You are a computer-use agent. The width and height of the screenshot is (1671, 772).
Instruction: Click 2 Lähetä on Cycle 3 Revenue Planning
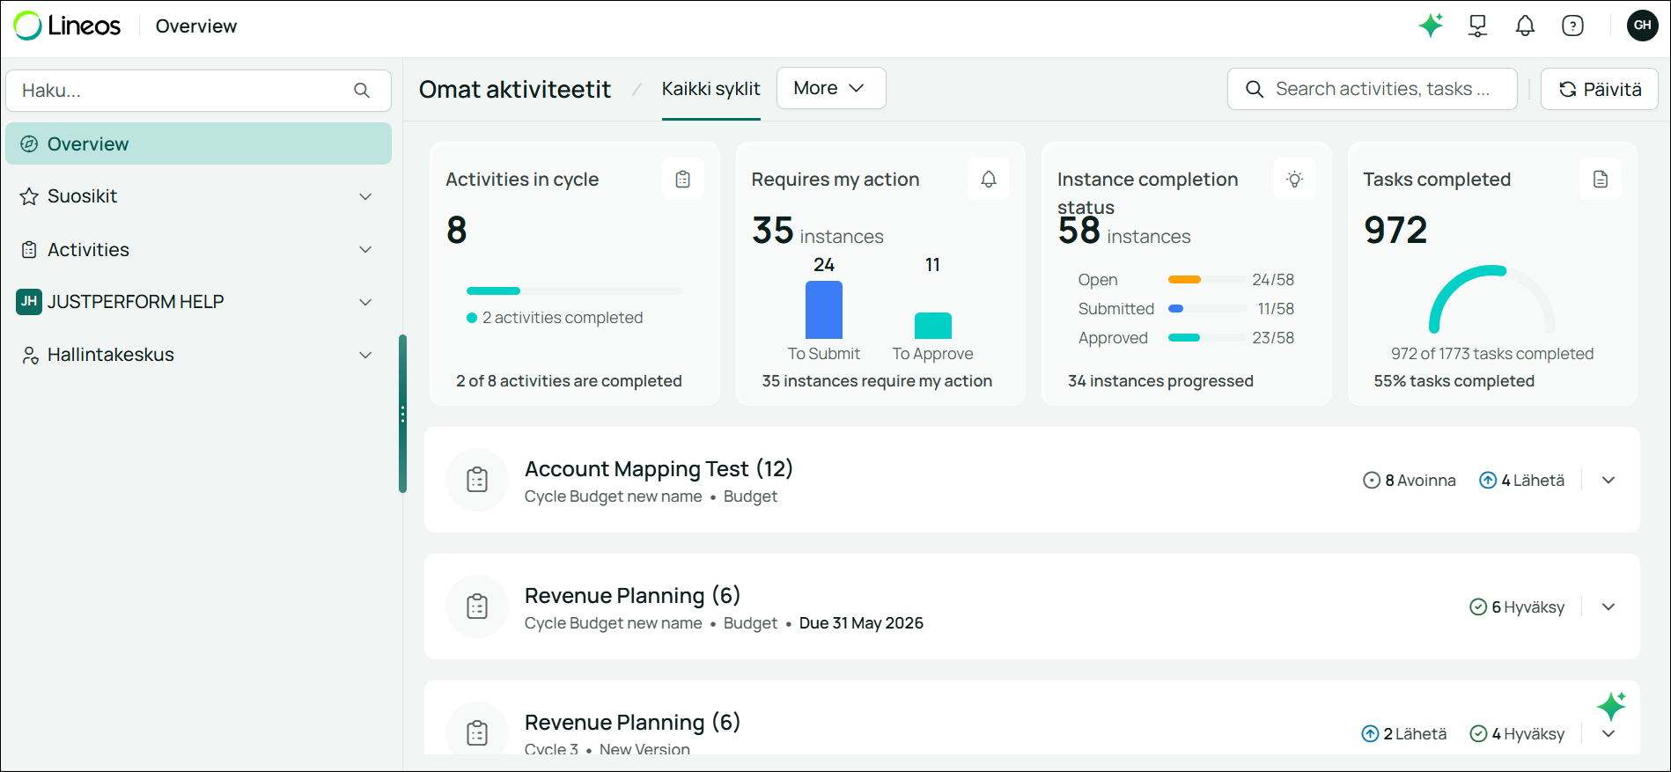(x=1404, y=734)
